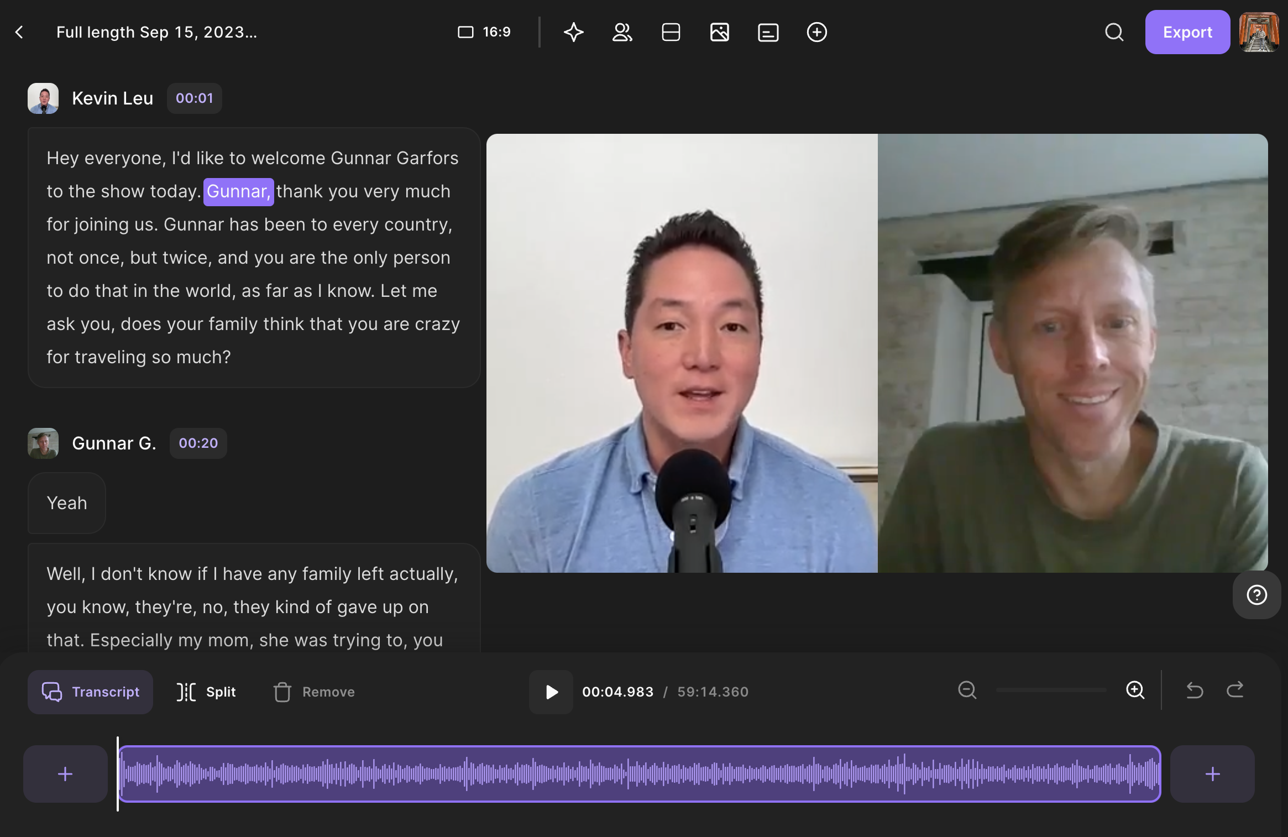Click the timeline zoom slider track

[1051, 690]
